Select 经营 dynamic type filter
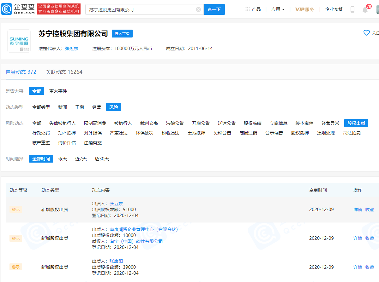This screenshot has height=282, width=379. pyautogui.click(x=97, y=107)
